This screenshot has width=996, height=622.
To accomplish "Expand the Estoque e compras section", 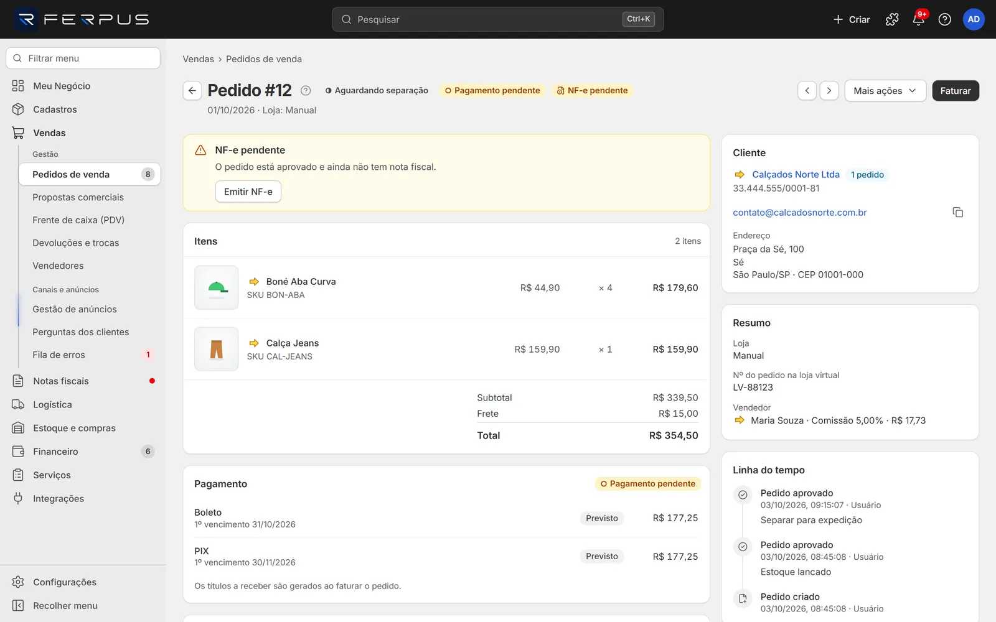I will [83, 428].
